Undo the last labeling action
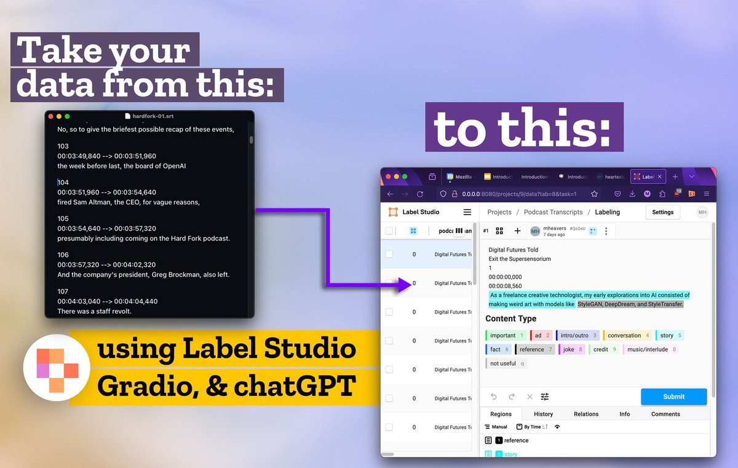 tap(493, 397)
